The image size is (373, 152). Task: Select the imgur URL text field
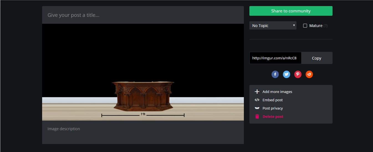275,58
